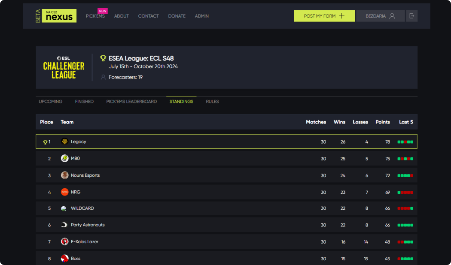Screen dimensions: 451x265
Task: Open the Donate page
Action: click(x=177, y=16)
